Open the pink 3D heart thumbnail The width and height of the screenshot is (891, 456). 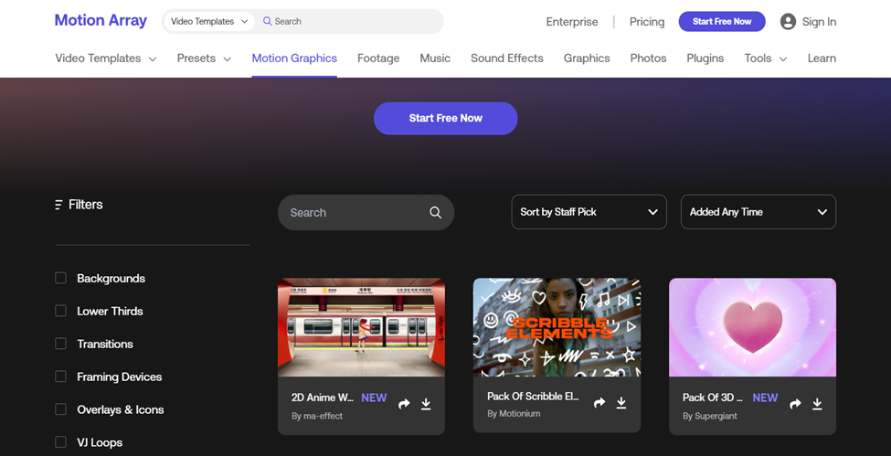point(752,327)
